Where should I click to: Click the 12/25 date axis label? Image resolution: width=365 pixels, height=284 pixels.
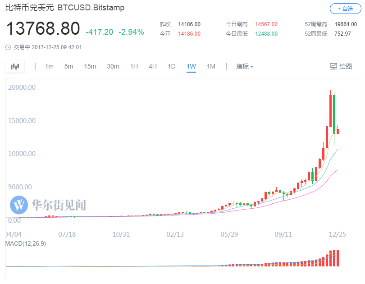pos(338,234)
